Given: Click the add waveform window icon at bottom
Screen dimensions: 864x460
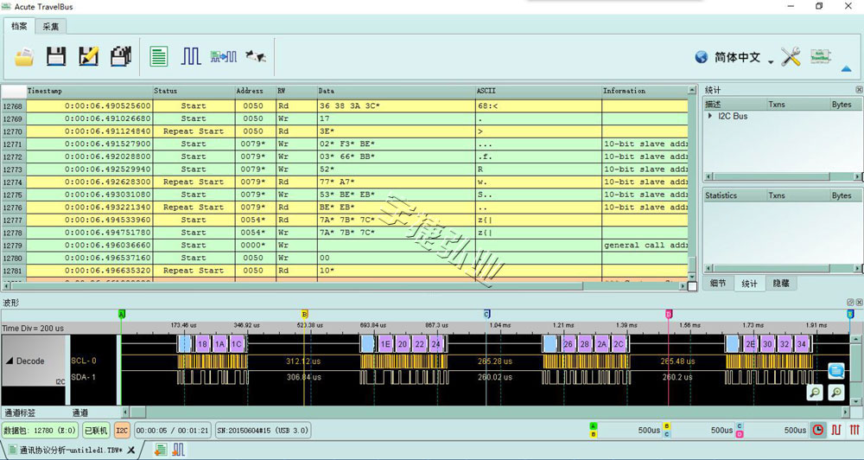Looking at the screenshot, I should coord(178,450).
